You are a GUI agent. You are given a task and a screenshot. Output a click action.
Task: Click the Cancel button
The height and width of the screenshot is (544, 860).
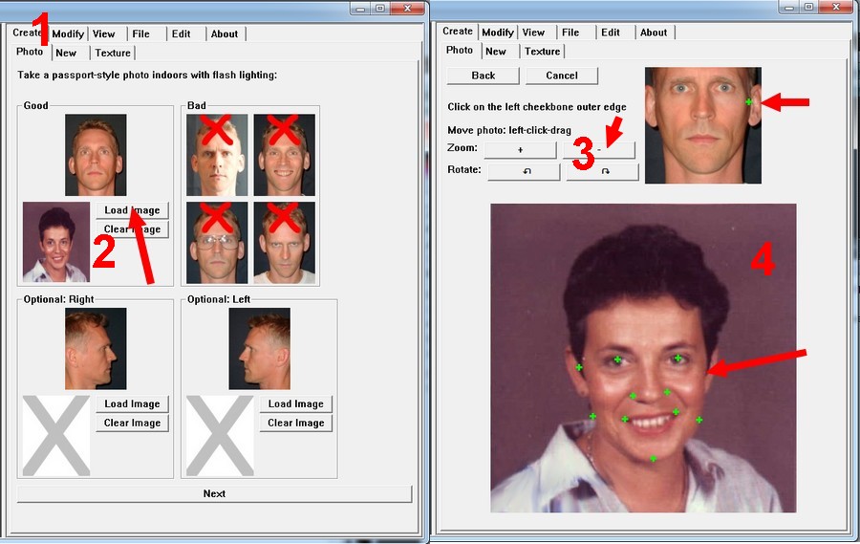[x=562, y=76]
